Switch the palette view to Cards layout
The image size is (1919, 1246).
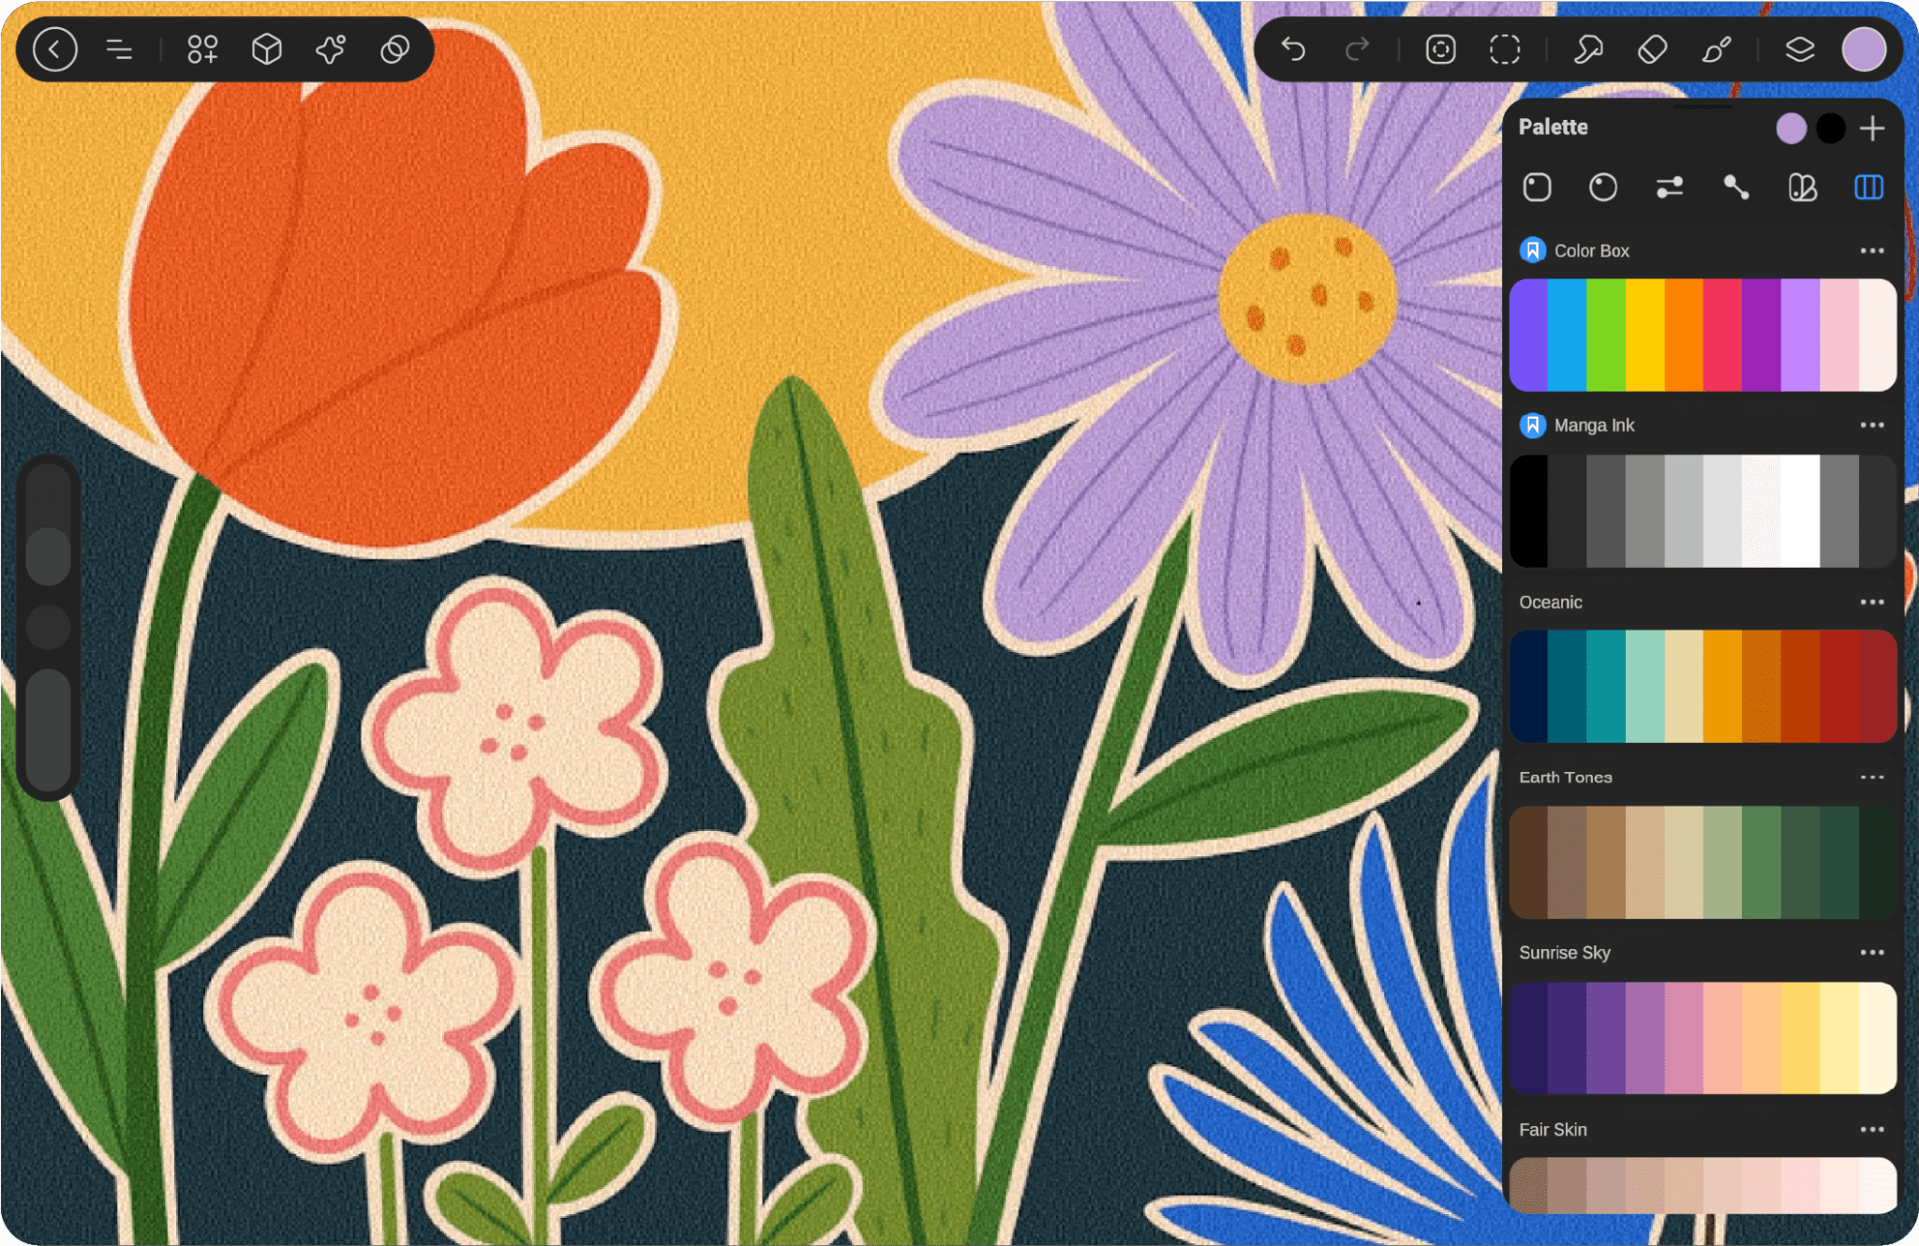(1802, 188)
